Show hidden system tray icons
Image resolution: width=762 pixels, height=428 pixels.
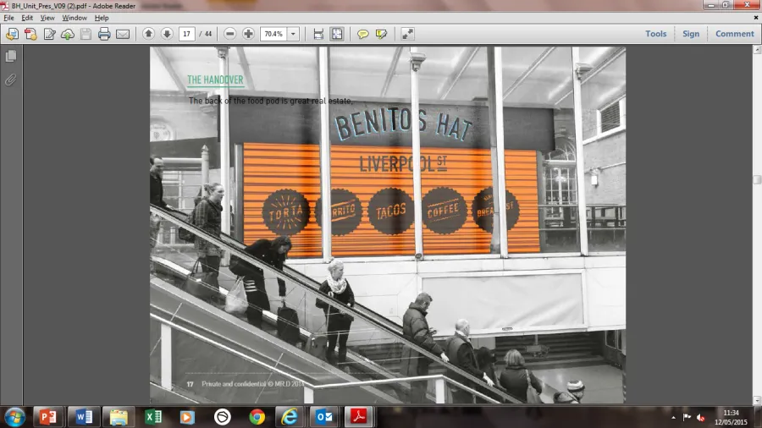[x=673, y=417]
